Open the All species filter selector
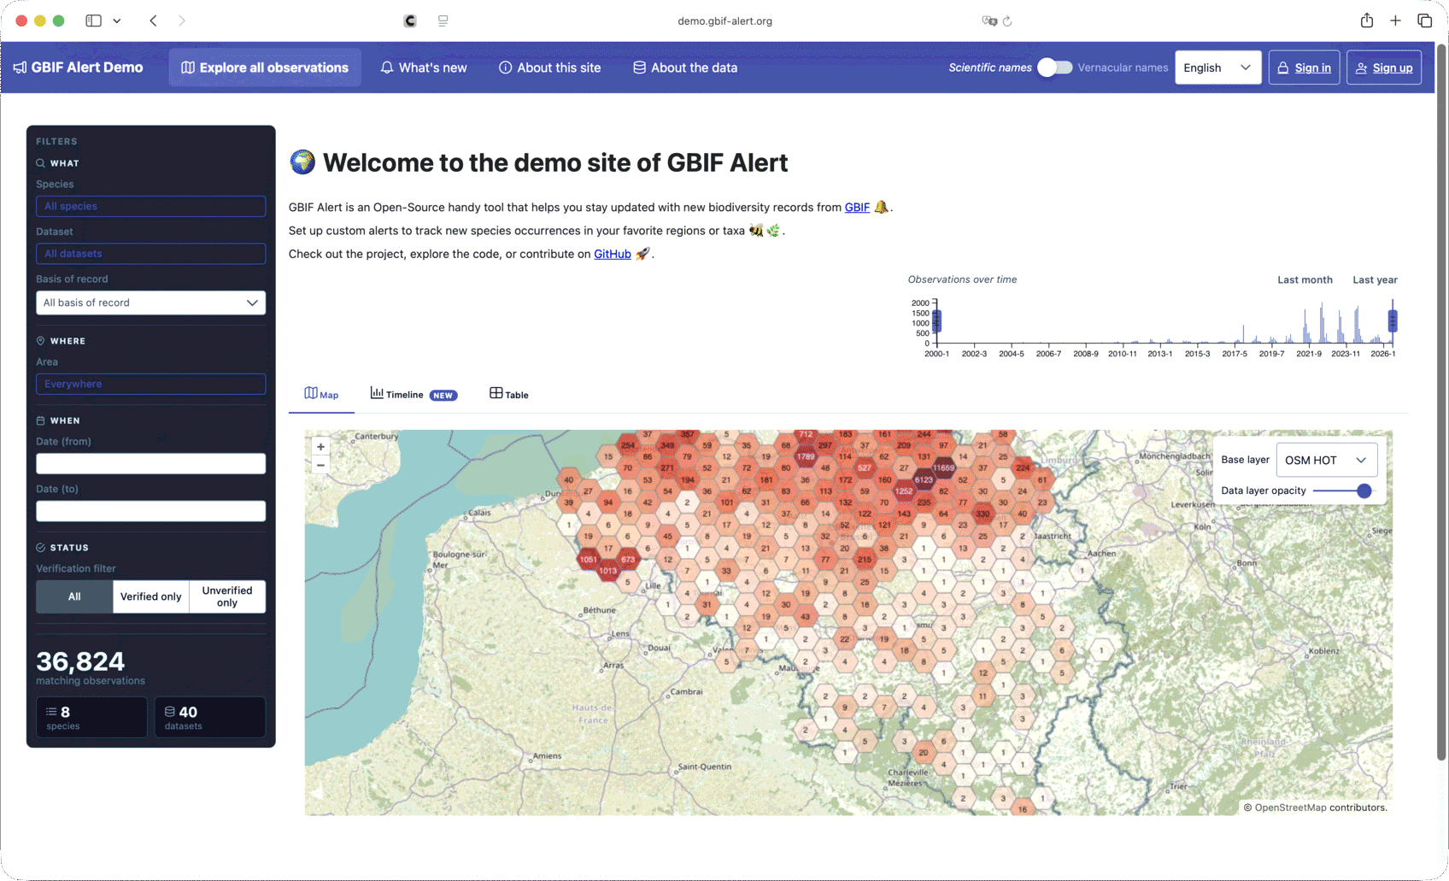 [x=150, y=206]
